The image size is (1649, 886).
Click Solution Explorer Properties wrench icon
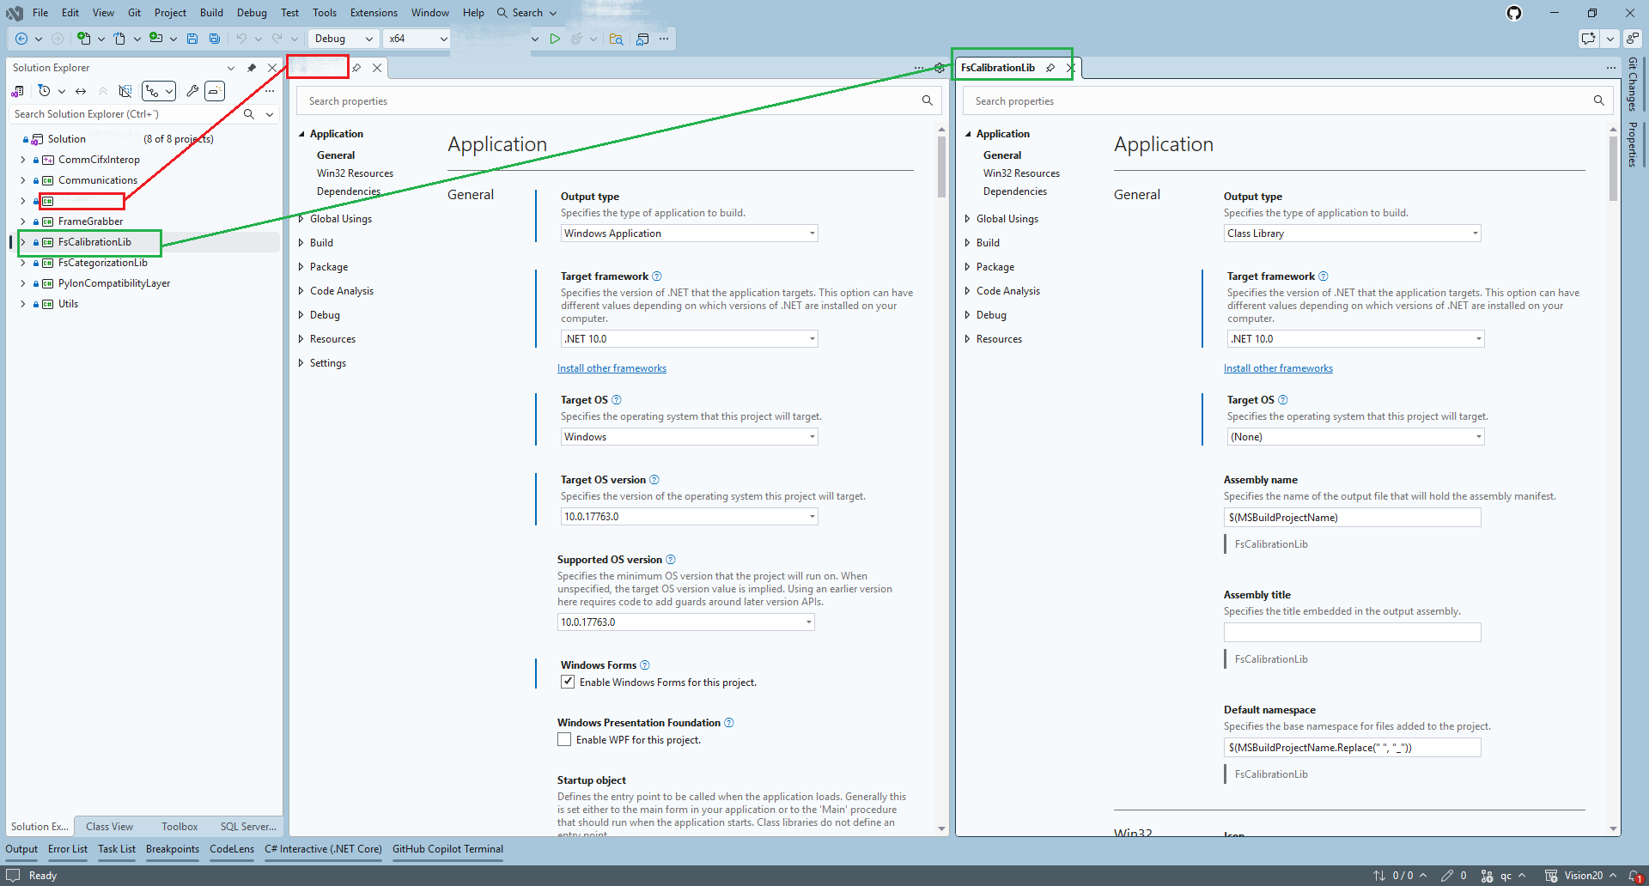[192, 91]
